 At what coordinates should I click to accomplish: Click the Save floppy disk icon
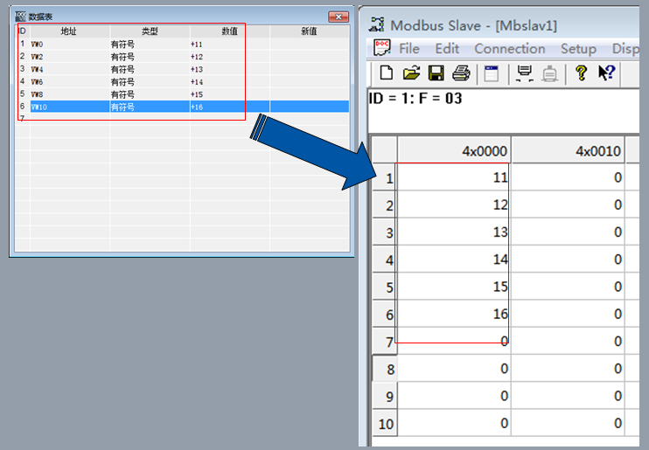tap(436, 73)
